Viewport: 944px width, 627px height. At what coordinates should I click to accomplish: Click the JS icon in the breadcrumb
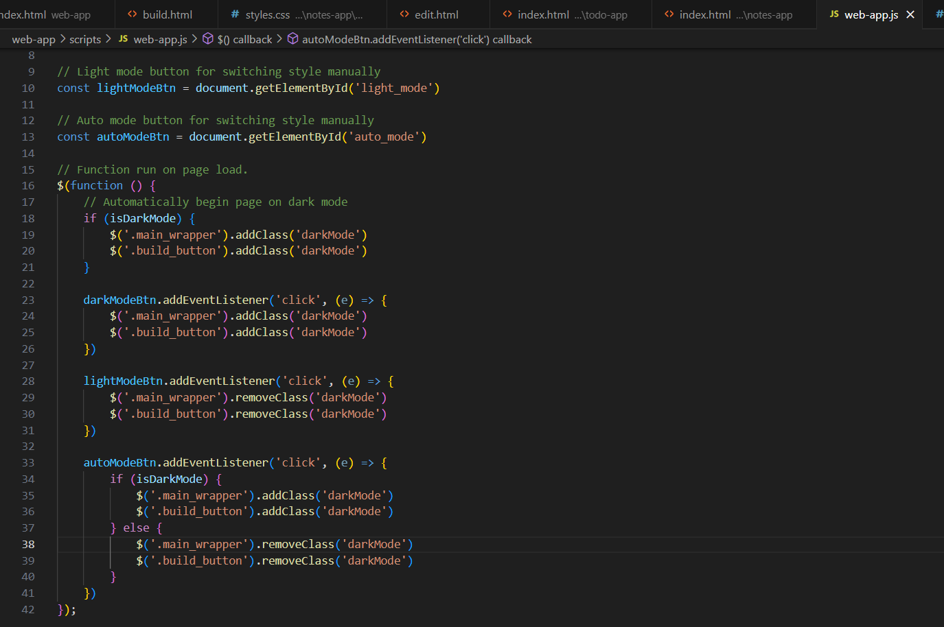pos(124,39)
